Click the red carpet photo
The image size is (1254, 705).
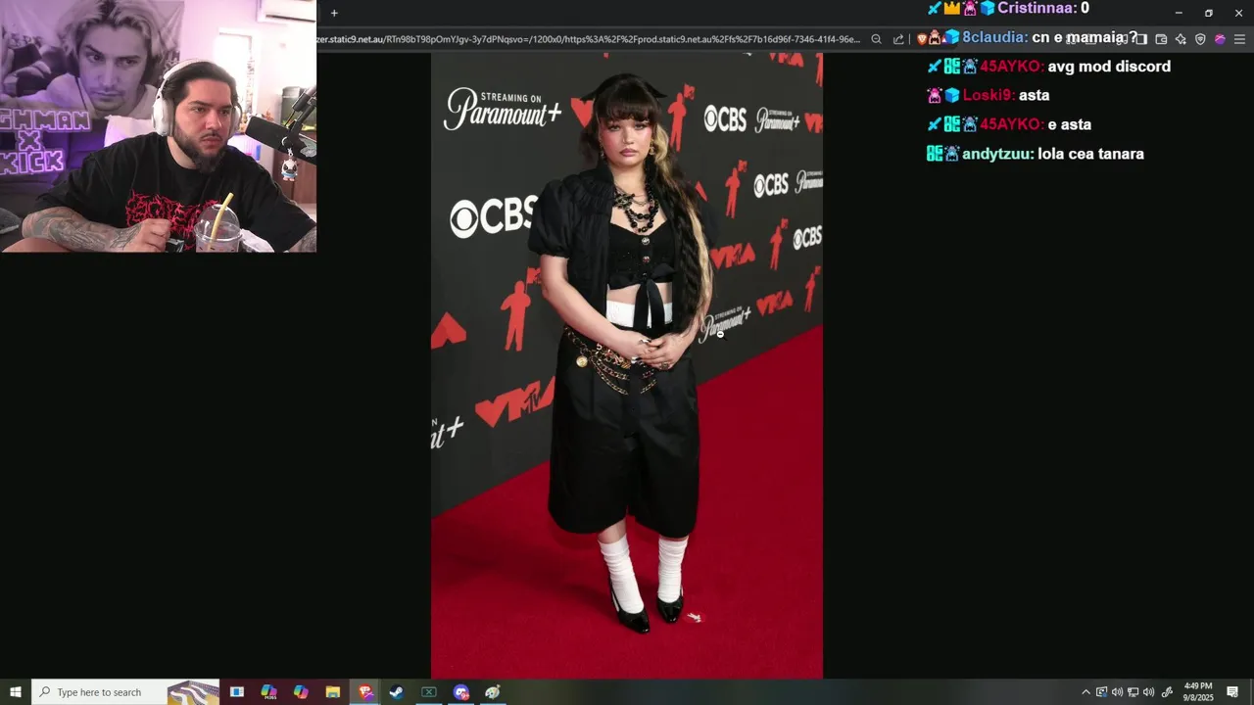[627, 365]
